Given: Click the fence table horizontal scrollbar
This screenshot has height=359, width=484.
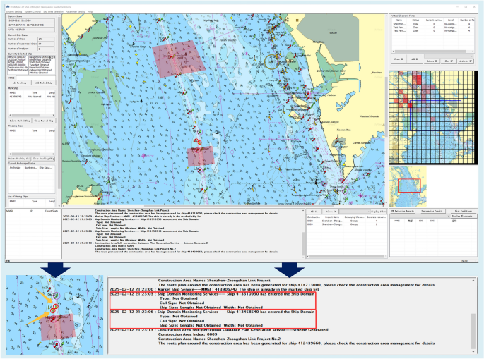Looking at the screenshot, I should pos(433,51).
